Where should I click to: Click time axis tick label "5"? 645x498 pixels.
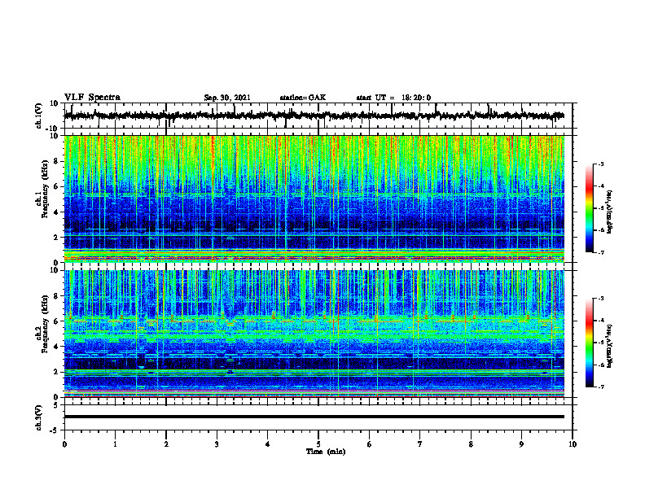click(x=318, y=444)
